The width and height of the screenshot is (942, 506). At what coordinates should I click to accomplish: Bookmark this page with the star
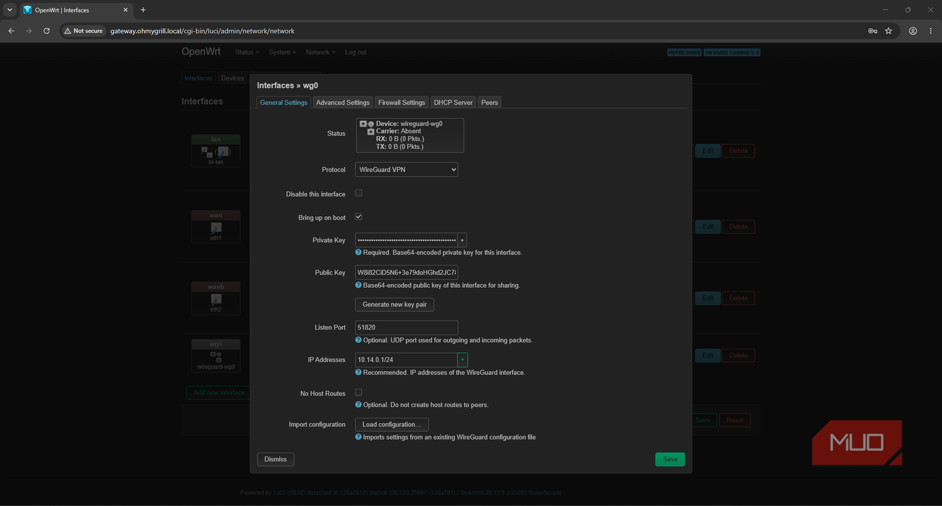[889, 31]
